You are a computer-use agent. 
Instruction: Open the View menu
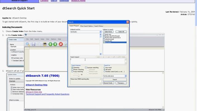coord(47,39)
